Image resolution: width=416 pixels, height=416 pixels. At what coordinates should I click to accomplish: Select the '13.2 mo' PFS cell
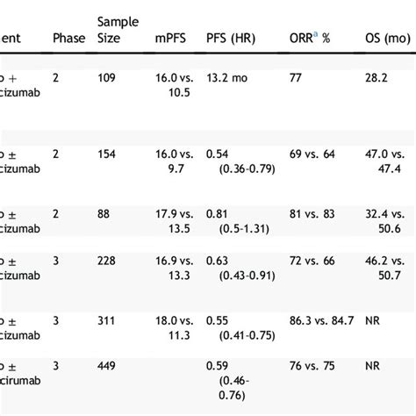click(x=227, y=78)
